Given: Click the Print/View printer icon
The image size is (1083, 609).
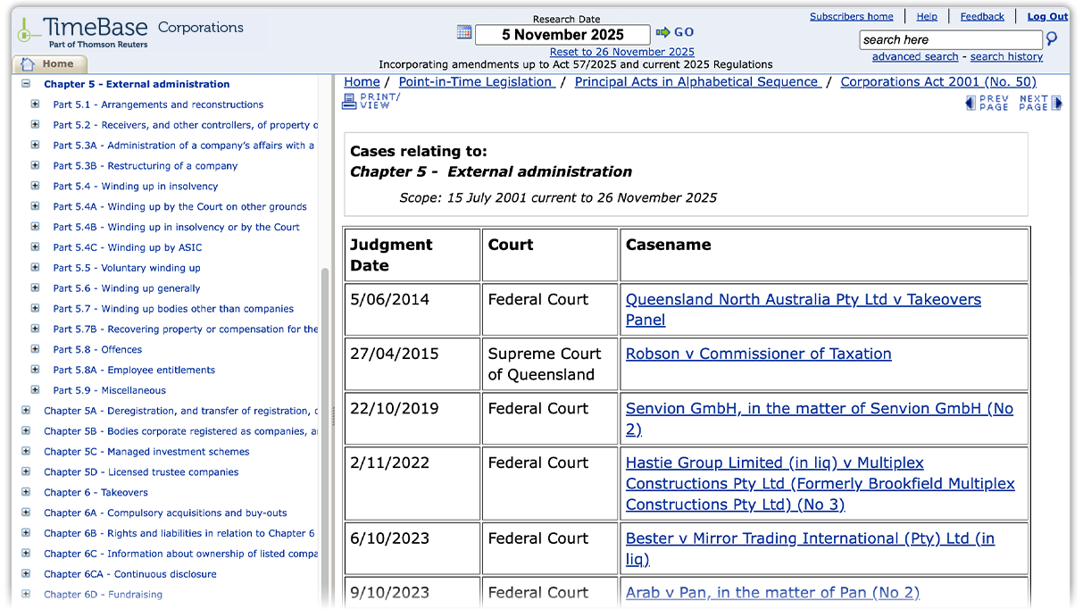Looking at the screenshot, I should [351, 101].
